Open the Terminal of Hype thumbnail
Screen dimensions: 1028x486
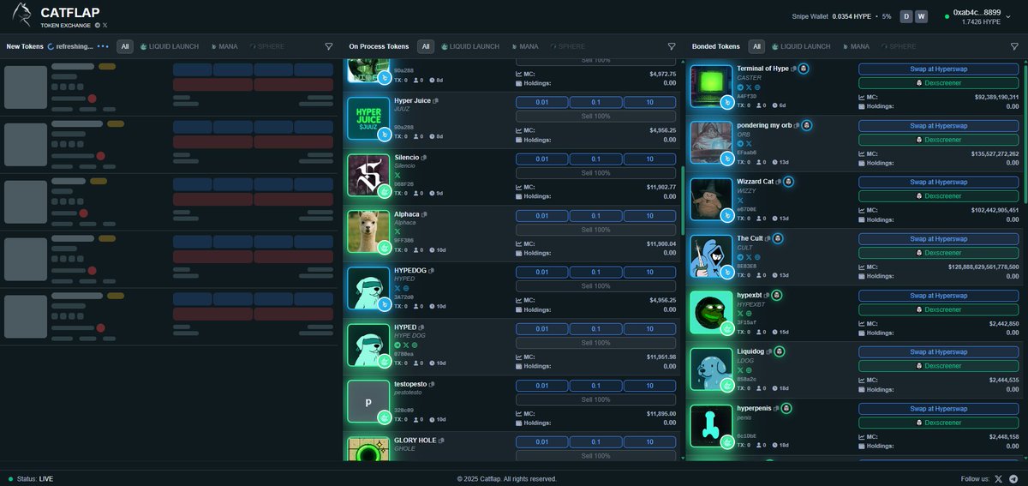711,86
